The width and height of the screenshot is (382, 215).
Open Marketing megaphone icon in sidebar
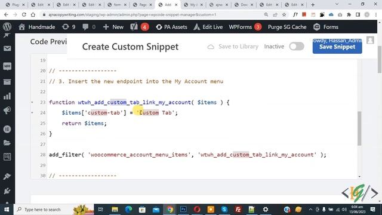7,110
